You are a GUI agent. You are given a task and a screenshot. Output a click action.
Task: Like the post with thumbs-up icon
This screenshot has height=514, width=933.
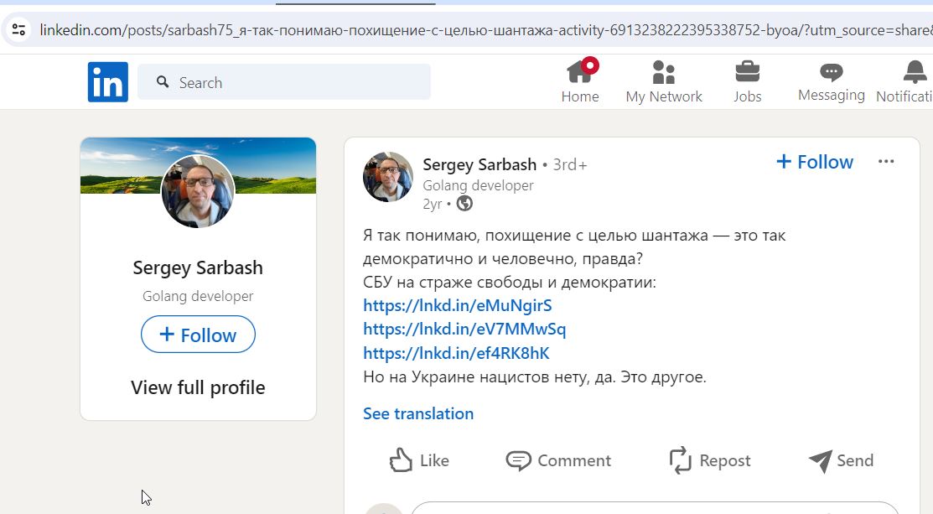pyautogui.click(x=419, y=459)
